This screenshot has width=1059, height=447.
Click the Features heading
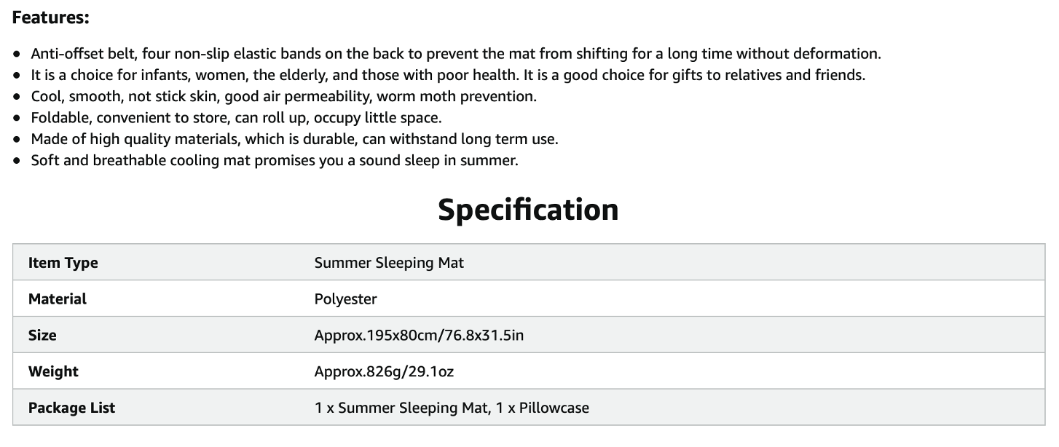click(x=50, y=17)
